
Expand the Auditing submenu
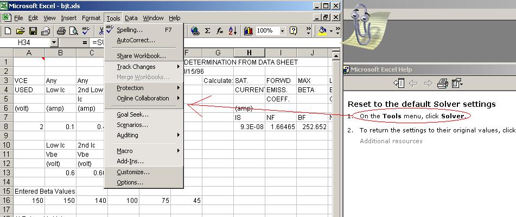143,135
